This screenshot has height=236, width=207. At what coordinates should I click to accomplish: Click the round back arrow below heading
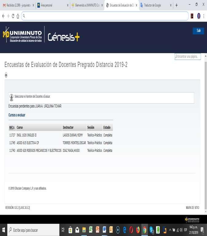pyautogui.click(x=6, y=75)
